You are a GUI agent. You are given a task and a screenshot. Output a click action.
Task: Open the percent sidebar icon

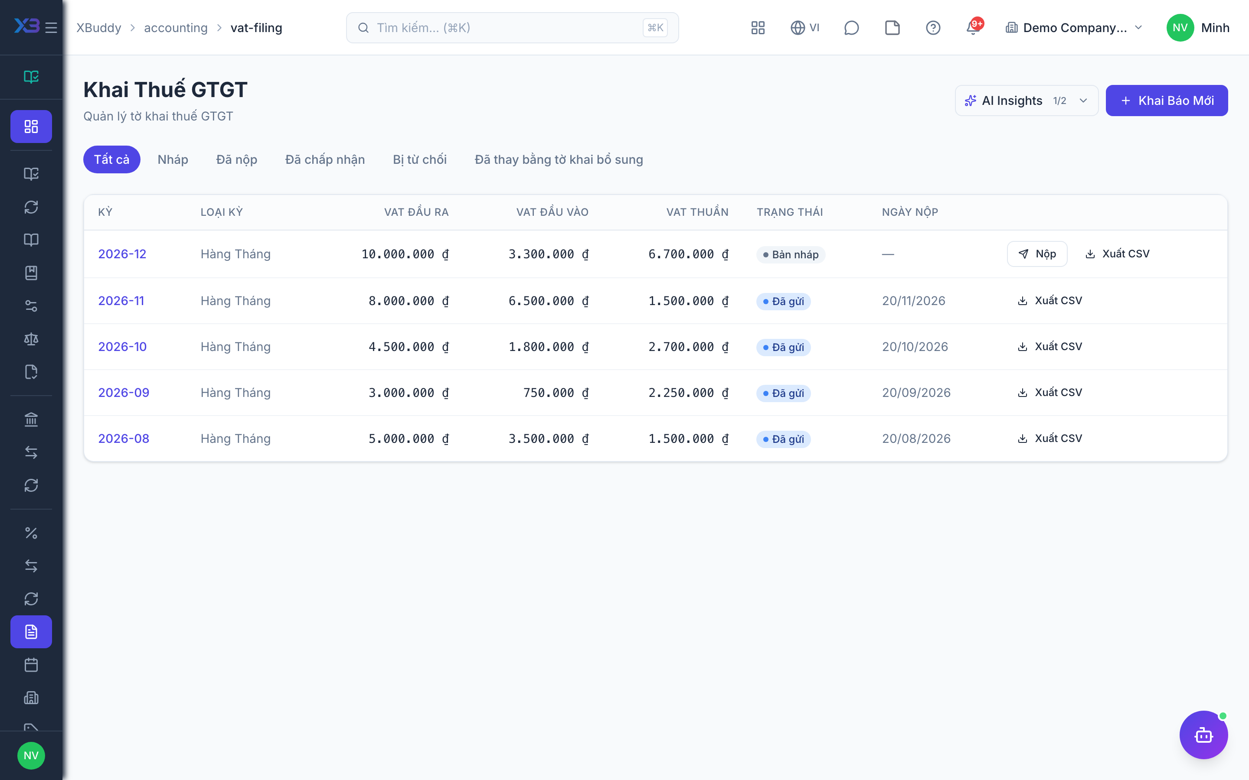click(x=31, y=533)
